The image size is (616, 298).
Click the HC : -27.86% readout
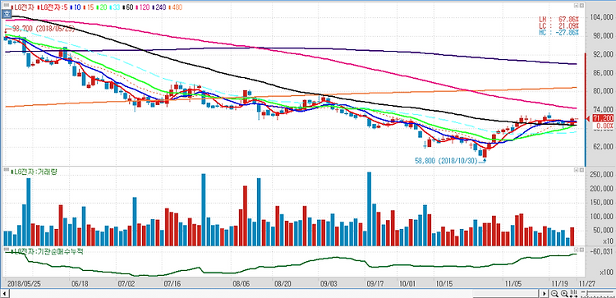[560, 33]
